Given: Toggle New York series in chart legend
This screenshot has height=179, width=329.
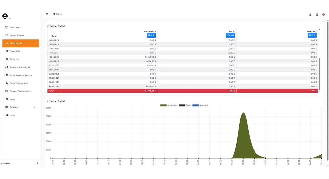Looking at the screenshot, I should pyautogui.click(x=200, y=105).
